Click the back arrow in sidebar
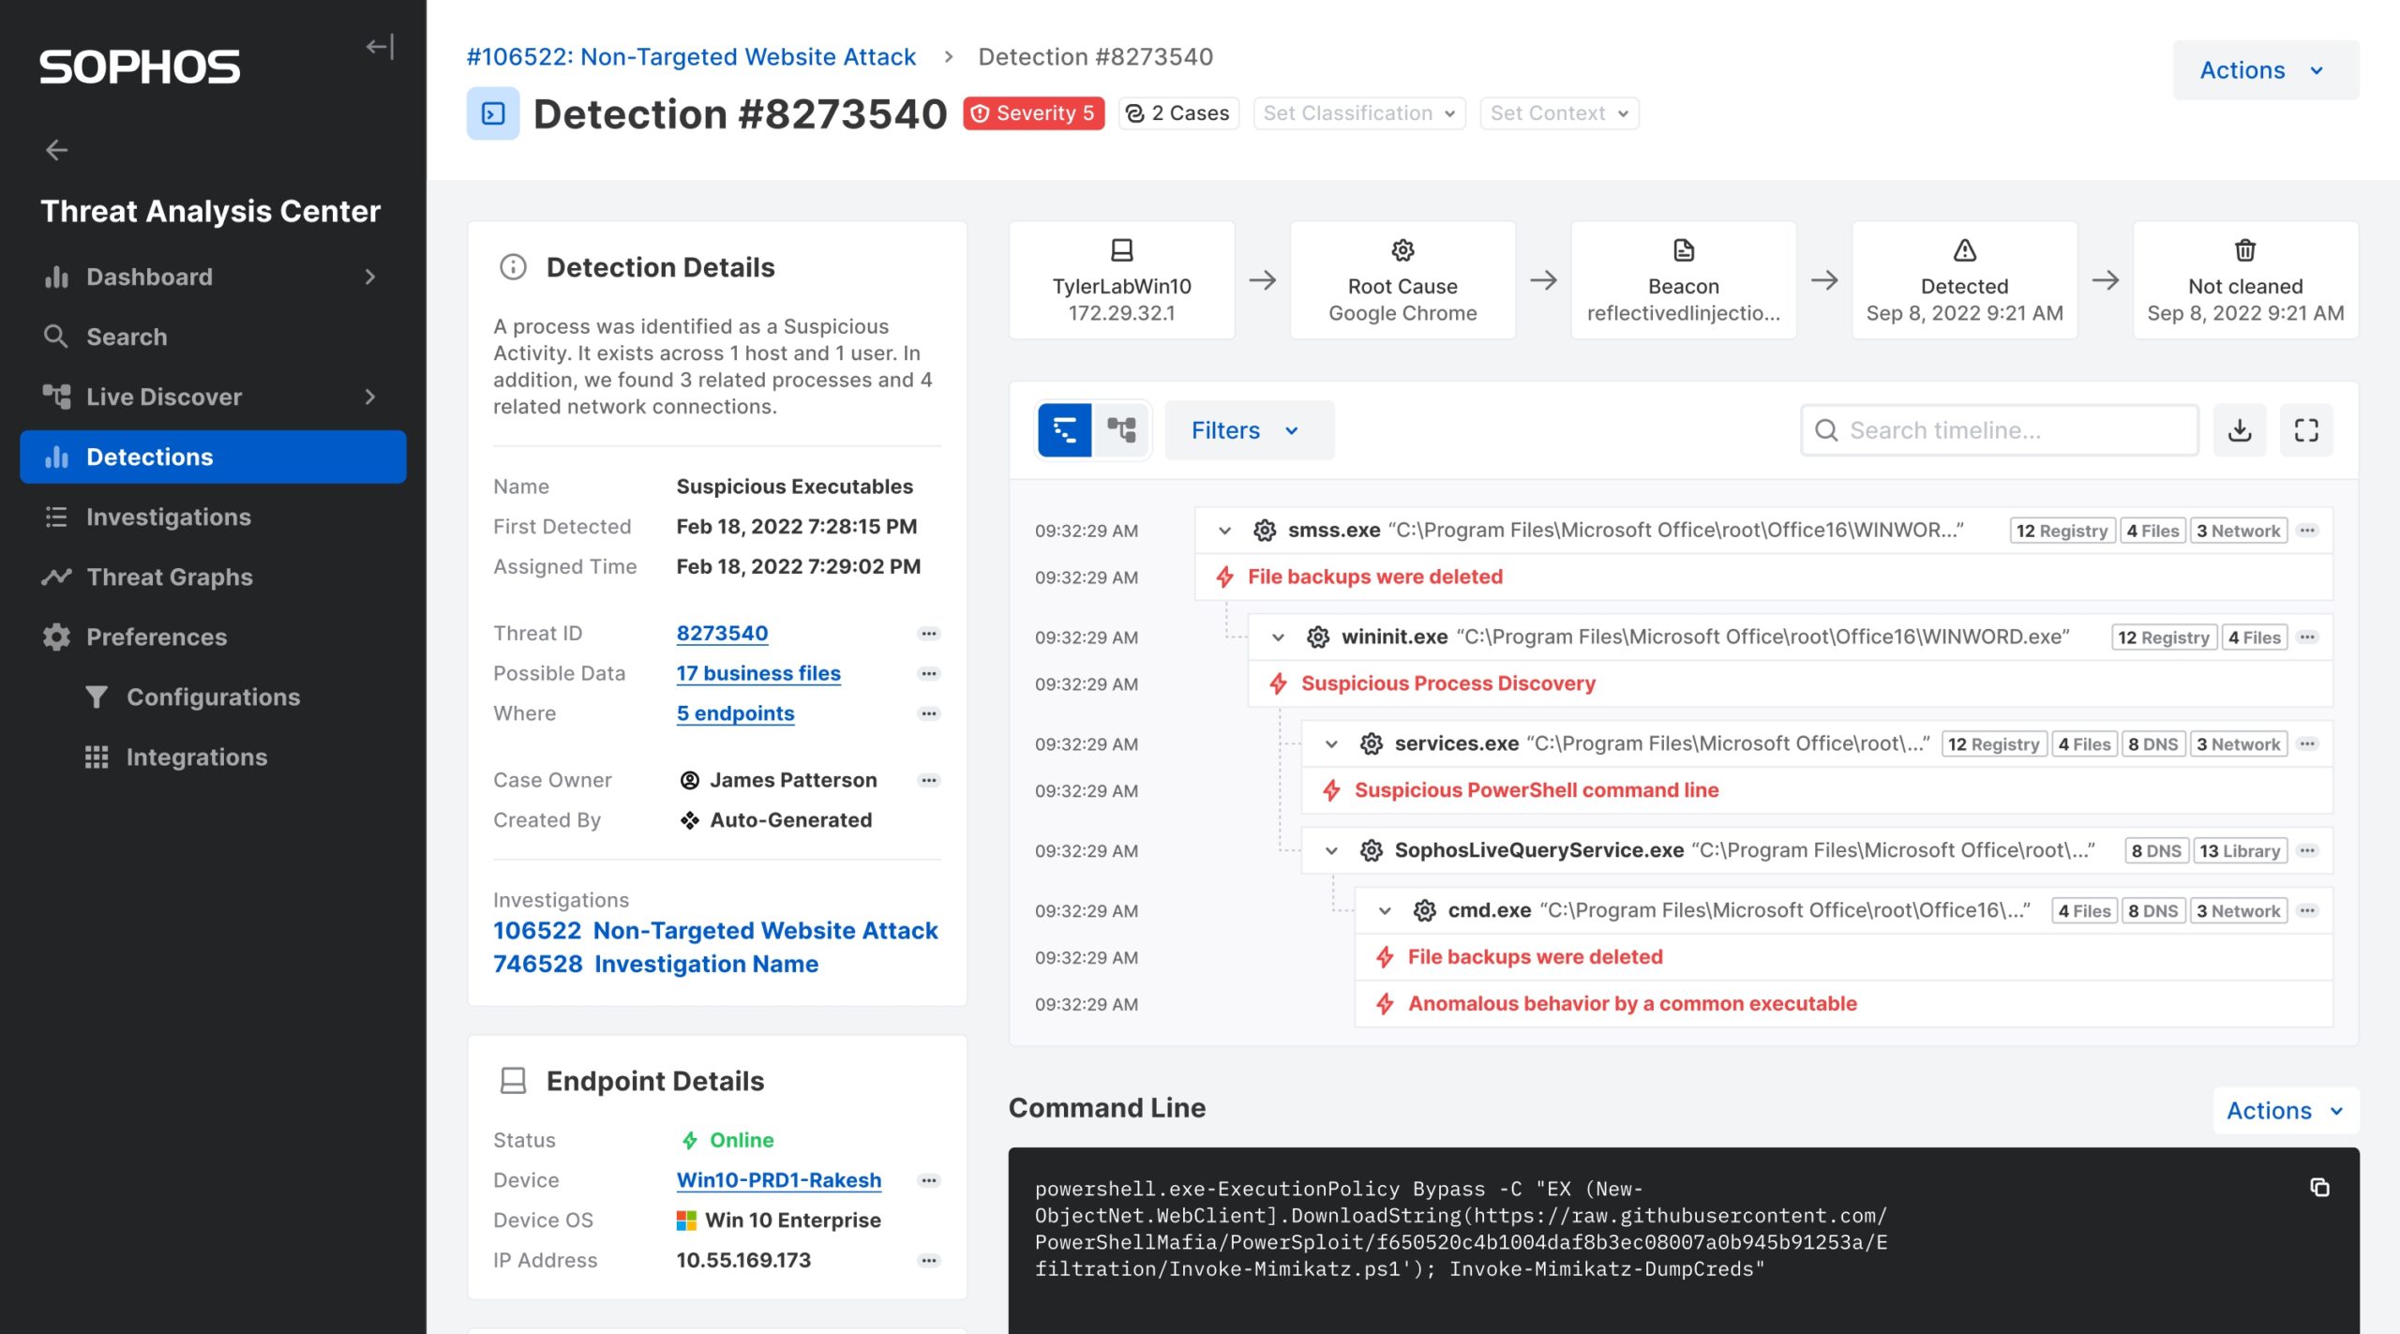This screenshot has height=1334, width=2400. [x=57, y=150]
